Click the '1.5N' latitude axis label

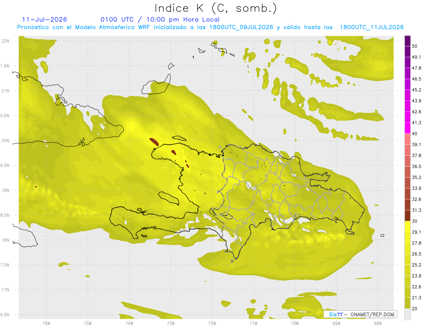tap(6, 66)
